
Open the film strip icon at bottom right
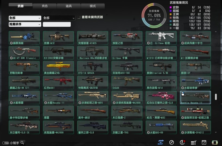(215, 142)
